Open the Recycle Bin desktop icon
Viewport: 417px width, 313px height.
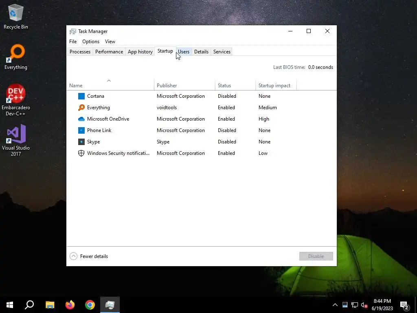(16, 16)
